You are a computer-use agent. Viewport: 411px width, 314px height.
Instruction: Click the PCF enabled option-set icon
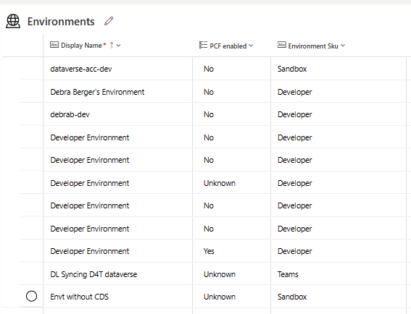[203, 45]
